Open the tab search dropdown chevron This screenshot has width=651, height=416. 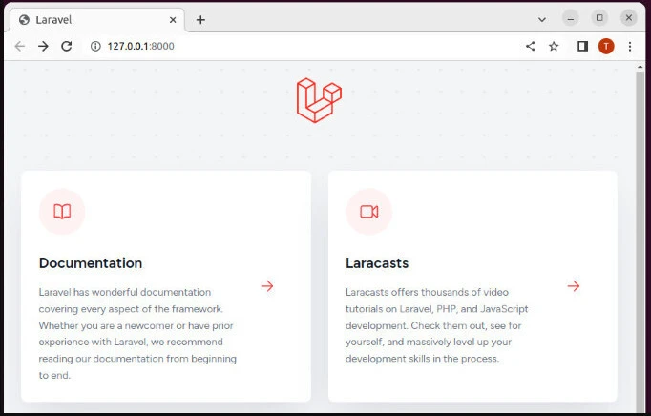click(542, 19)
